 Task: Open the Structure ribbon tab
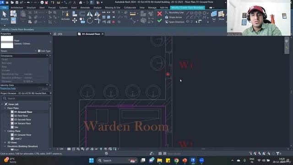click(31, 8)
